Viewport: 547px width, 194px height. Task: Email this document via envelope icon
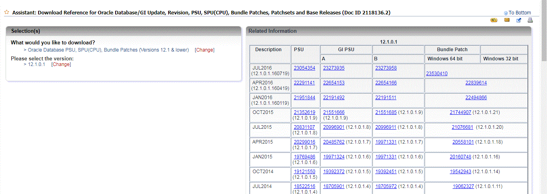[x=507, y=20]
